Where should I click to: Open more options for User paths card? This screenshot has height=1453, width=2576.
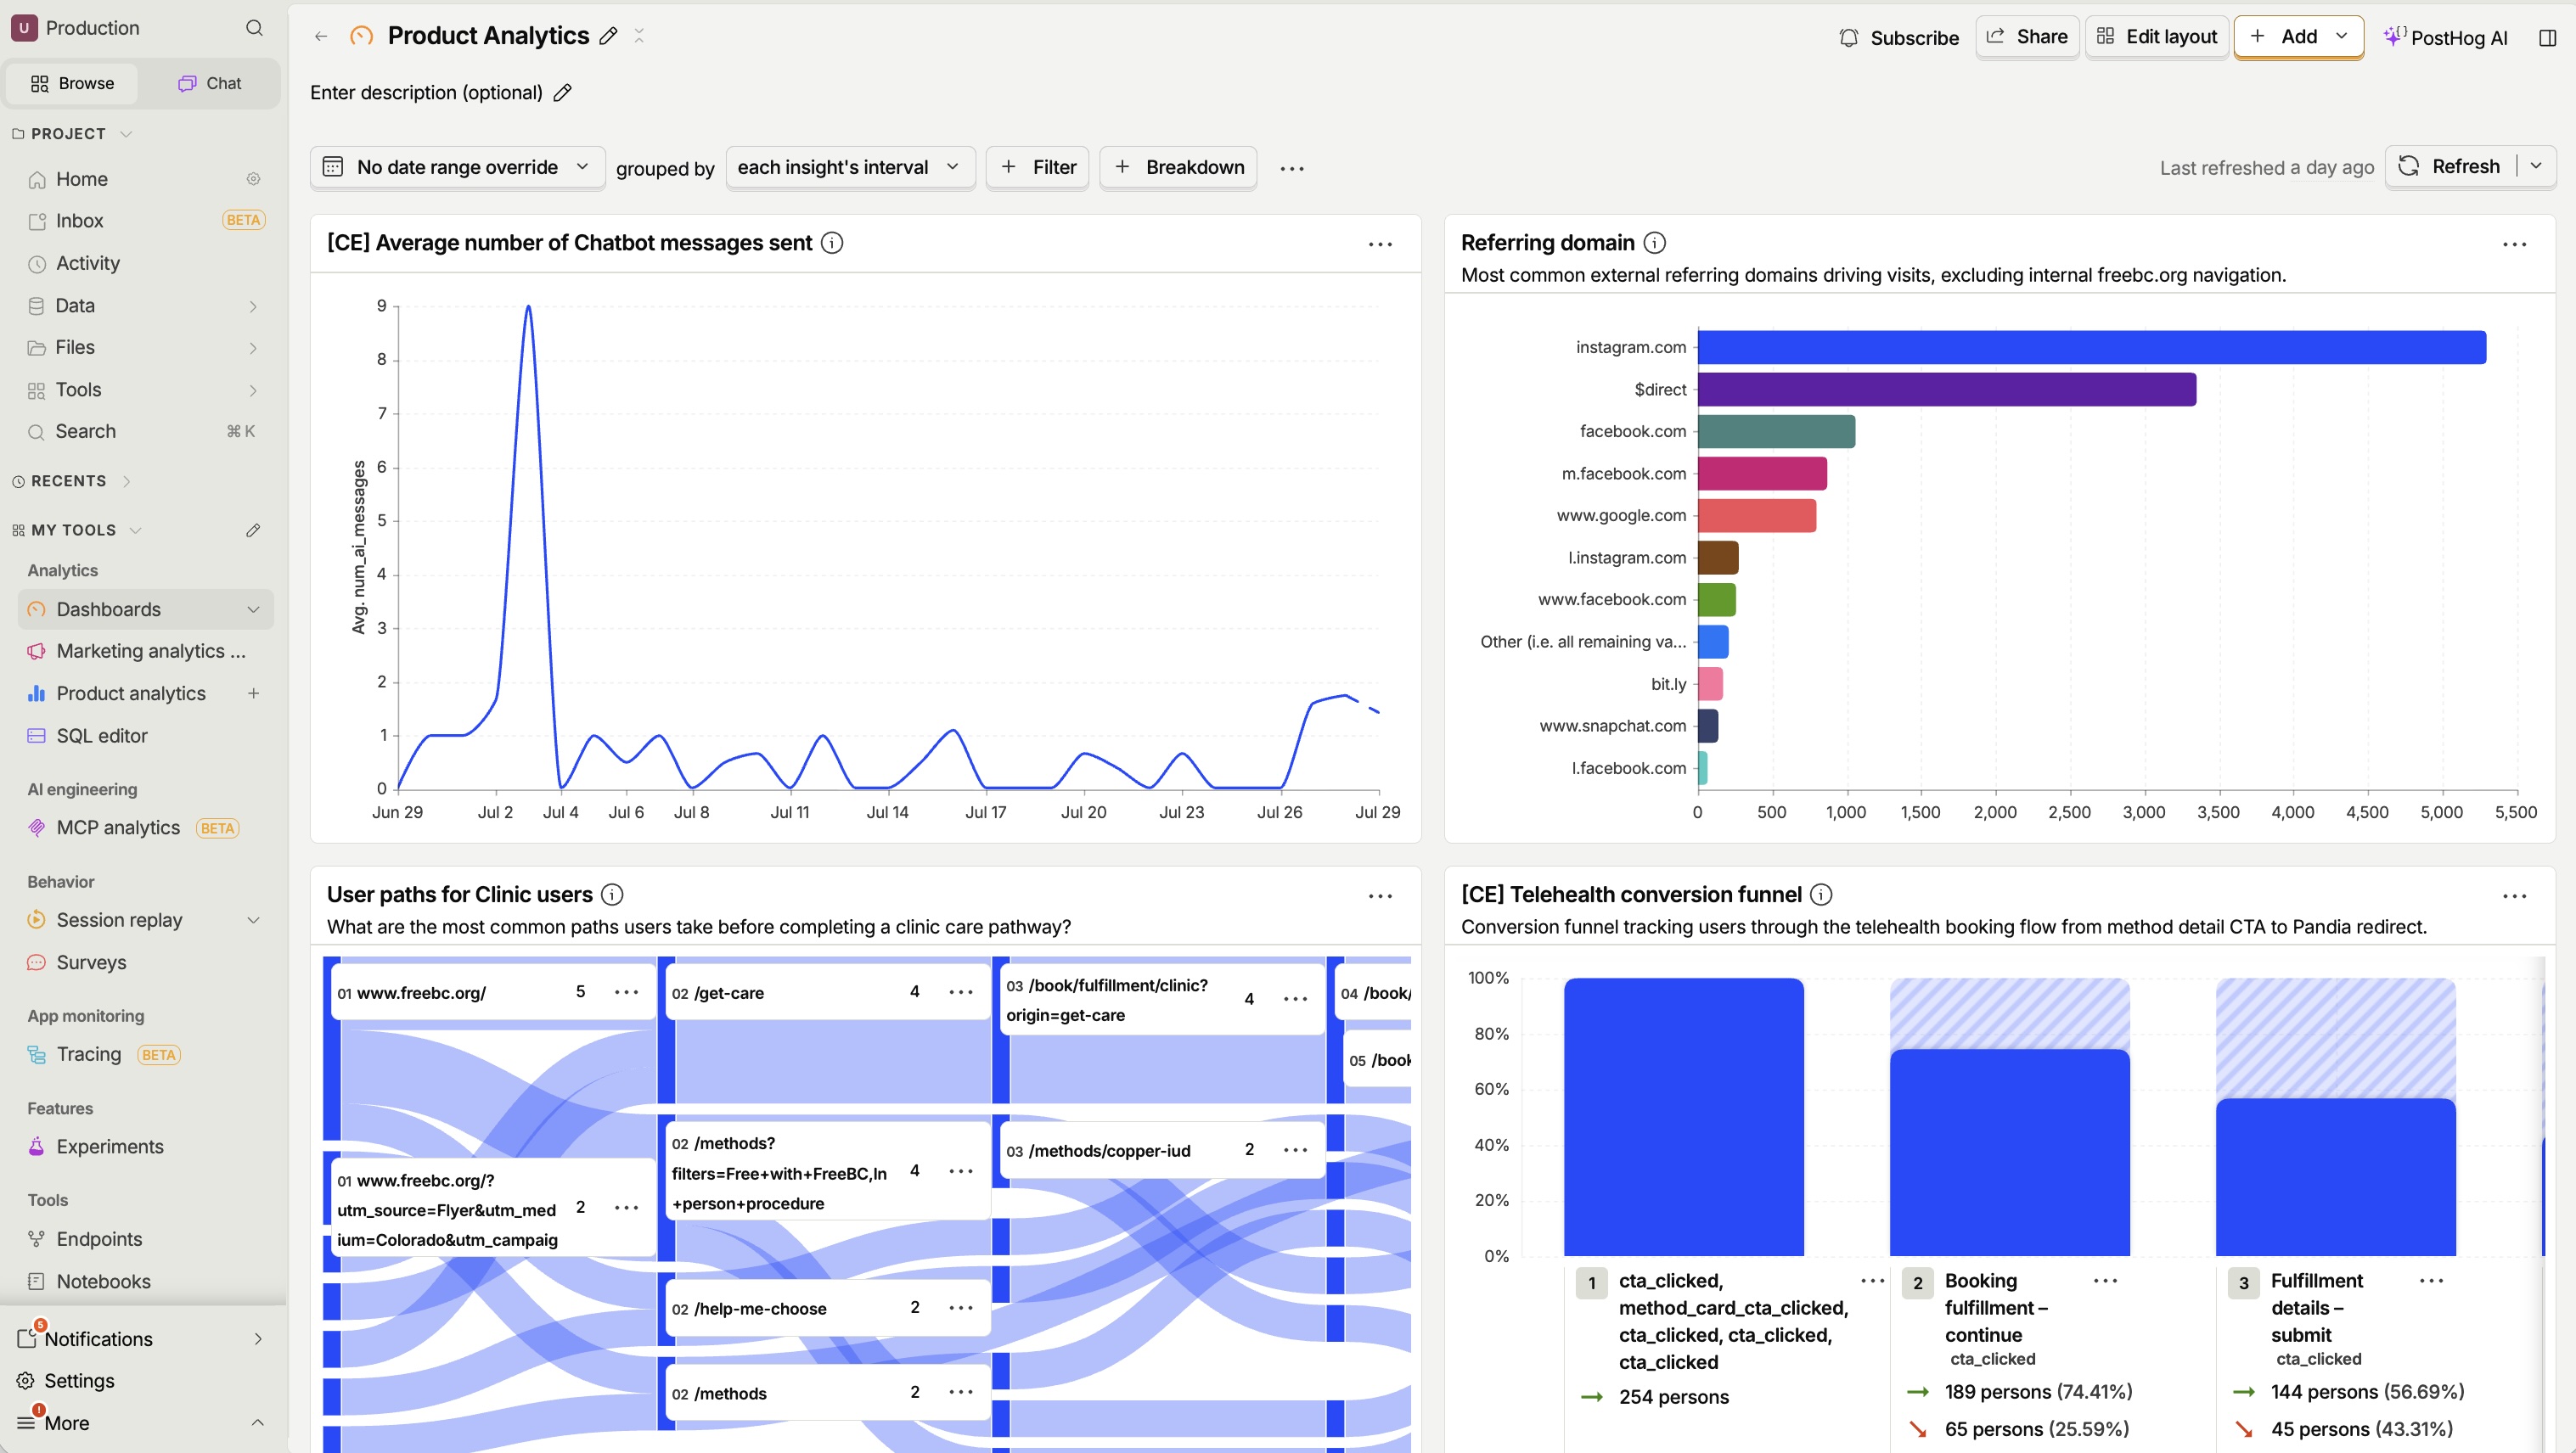coord(1380,895)
